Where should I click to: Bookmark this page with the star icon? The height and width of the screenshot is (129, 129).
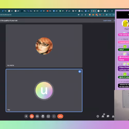pyautogui.click(x=85, y=15)
